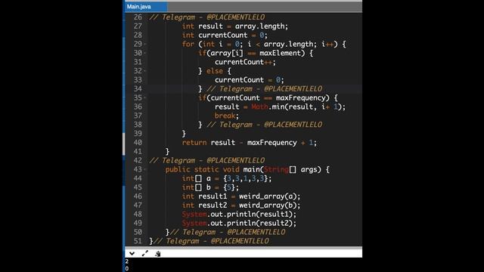Click line number 41 in the gutter

click(138, 151)
